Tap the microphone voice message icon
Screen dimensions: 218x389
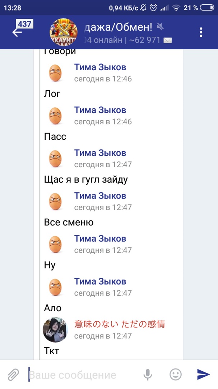click(148, 375)
